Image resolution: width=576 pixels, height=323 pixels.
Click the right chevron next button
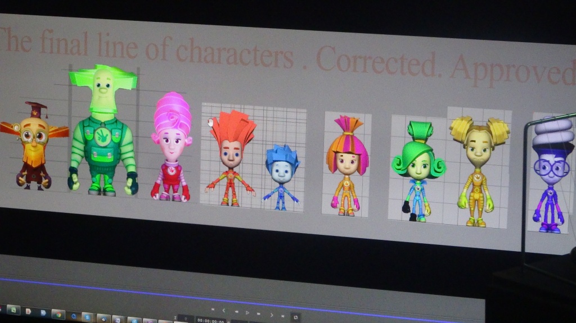(x=272, y=315)
